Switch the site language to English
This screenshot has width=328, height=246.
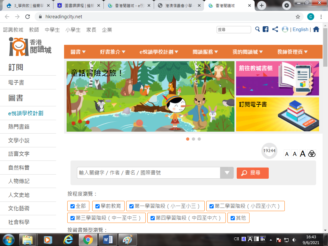coord(300,29)
